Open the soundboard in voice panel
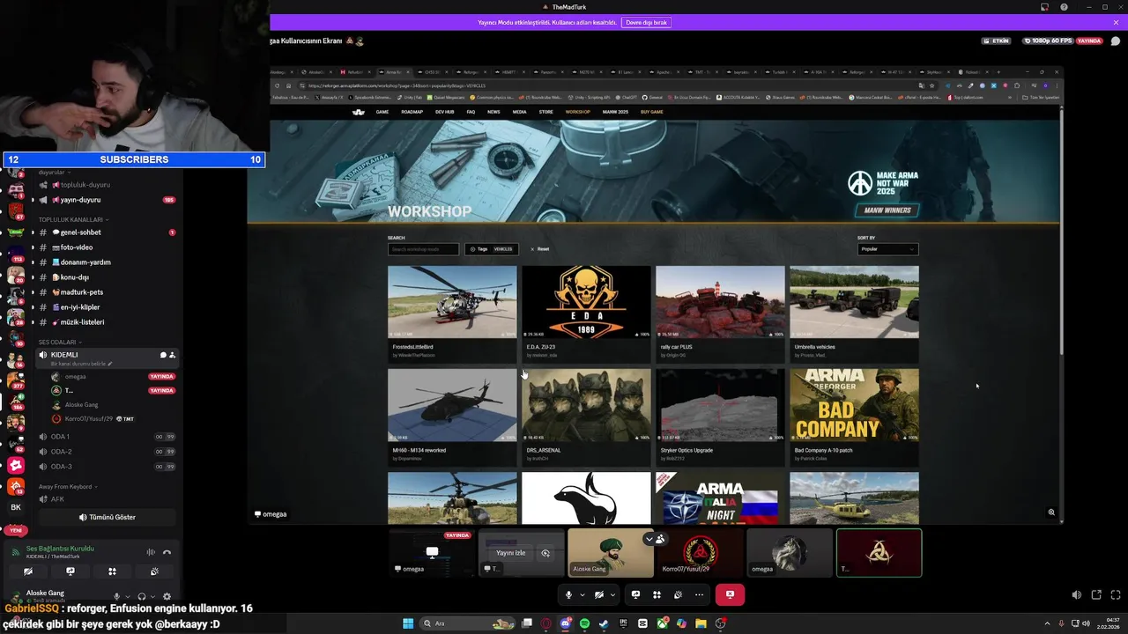This screenshot has width=1128, height=634. tap(154, 571)
